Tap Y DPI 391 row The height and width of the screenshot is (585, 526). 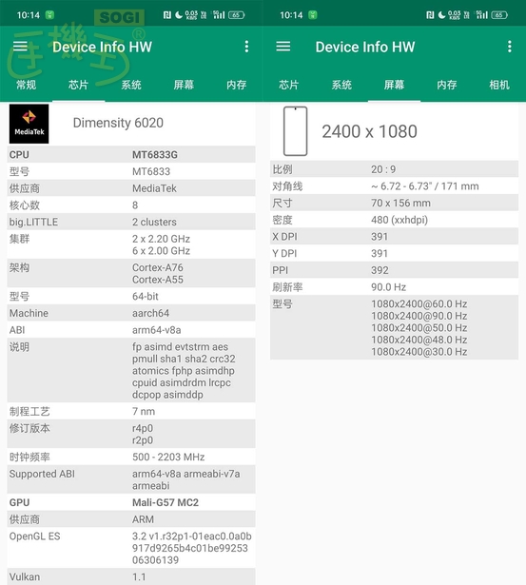click(395, 253)
